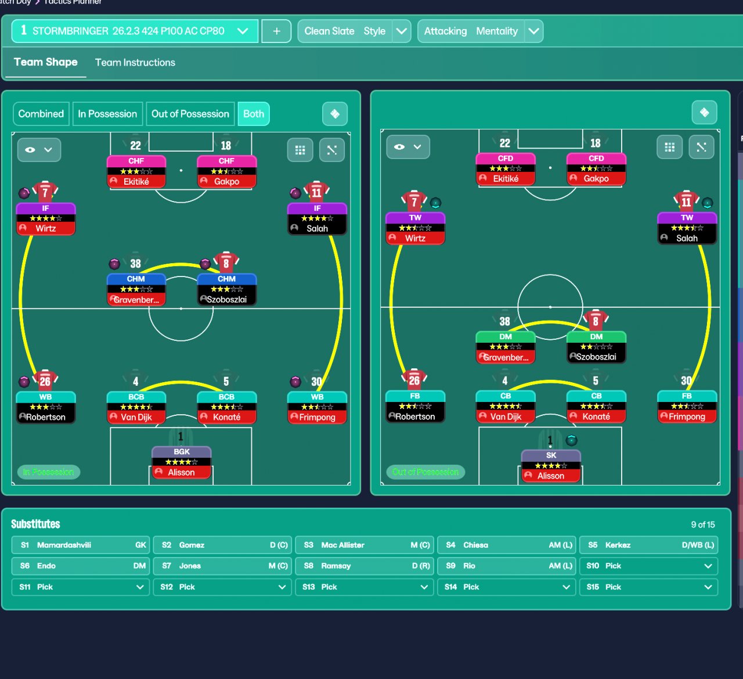Viewport: 743px width, 679px height.
Task: Click Salah's number 11 shirt on the In Possession pitch
Action: [317, 192]
